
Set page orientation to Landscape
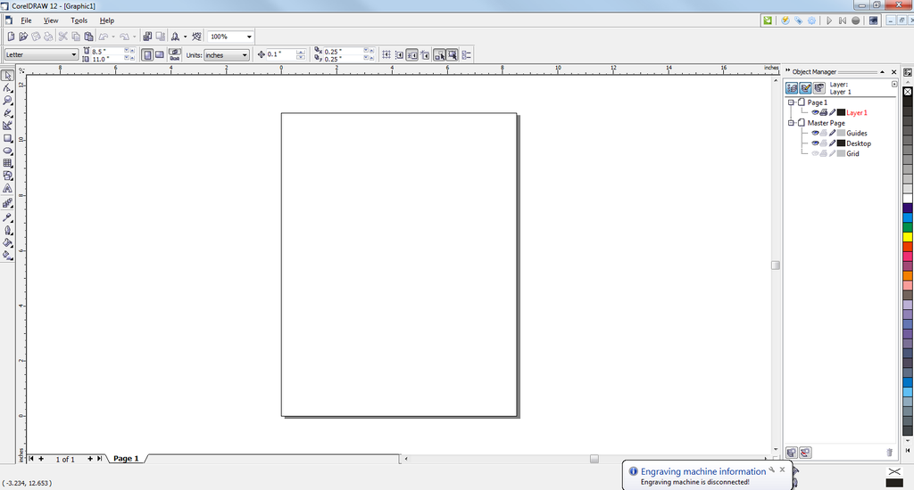[x=159, y=54]
